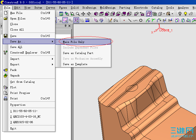Open the Datum menu

click(x=38, y=8)
